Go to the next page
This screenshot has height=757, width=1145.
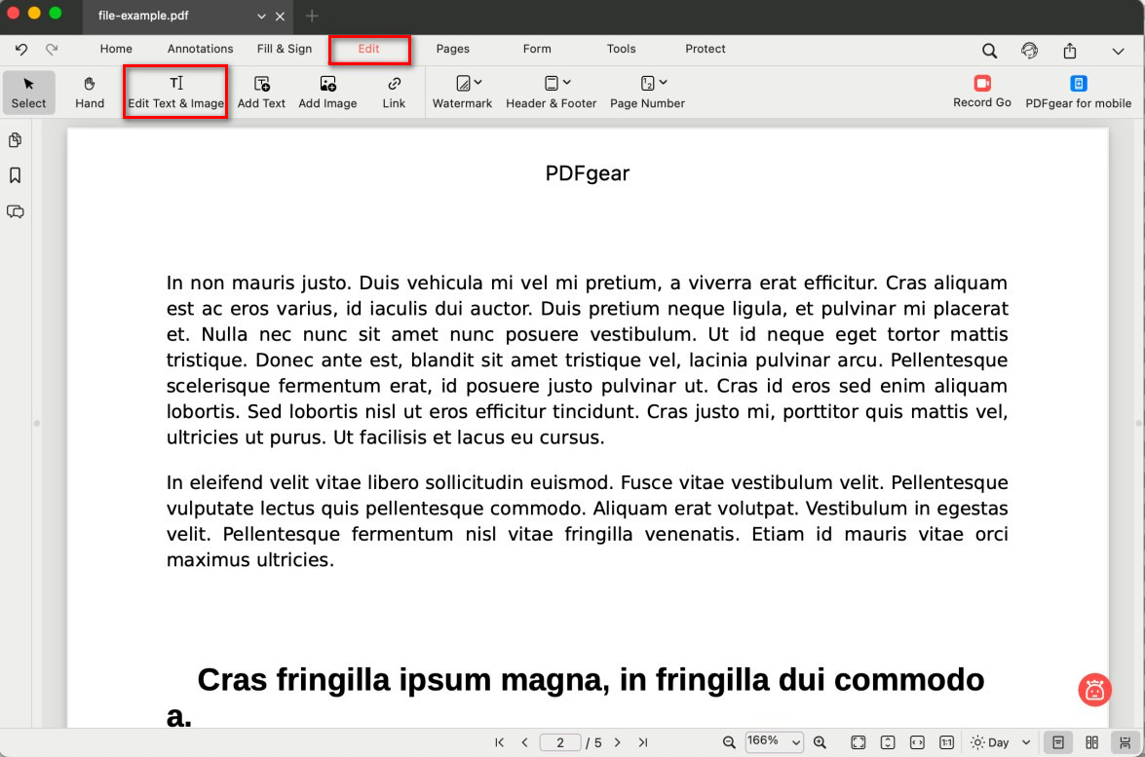(617, 742)
